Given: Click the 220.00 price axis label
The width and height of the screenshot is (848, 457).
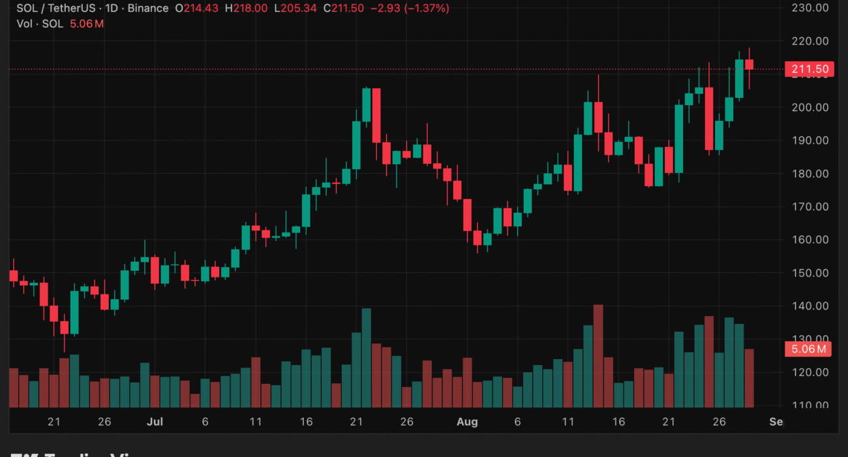Looking at the screenshot, I should (810, 41).
